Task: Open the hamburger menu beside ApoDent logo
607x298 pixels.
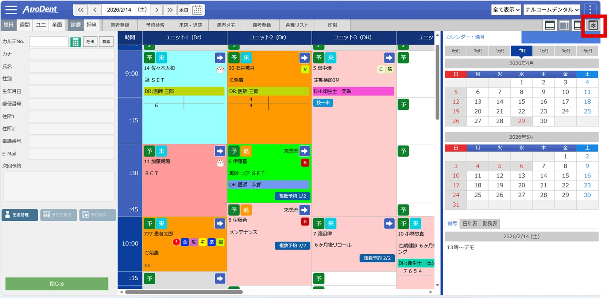Action: point(11,10)
